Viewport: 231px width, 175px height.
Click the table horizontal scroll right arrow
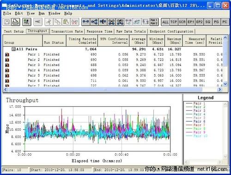pos(219,90)
